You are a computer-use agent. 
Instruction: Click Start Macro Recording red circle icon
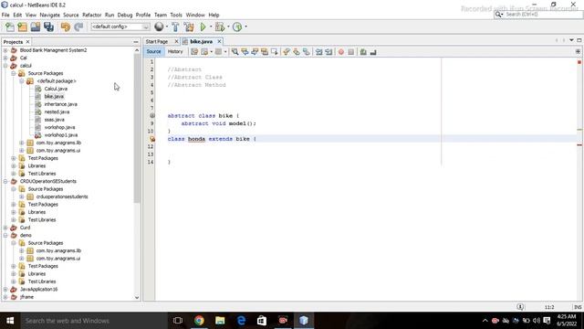pos(340,52)
